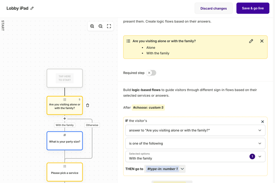Edit the visiting alone question card
Image resolution: width=275 pixels, height=183 pixels.
tap(251, 41)
